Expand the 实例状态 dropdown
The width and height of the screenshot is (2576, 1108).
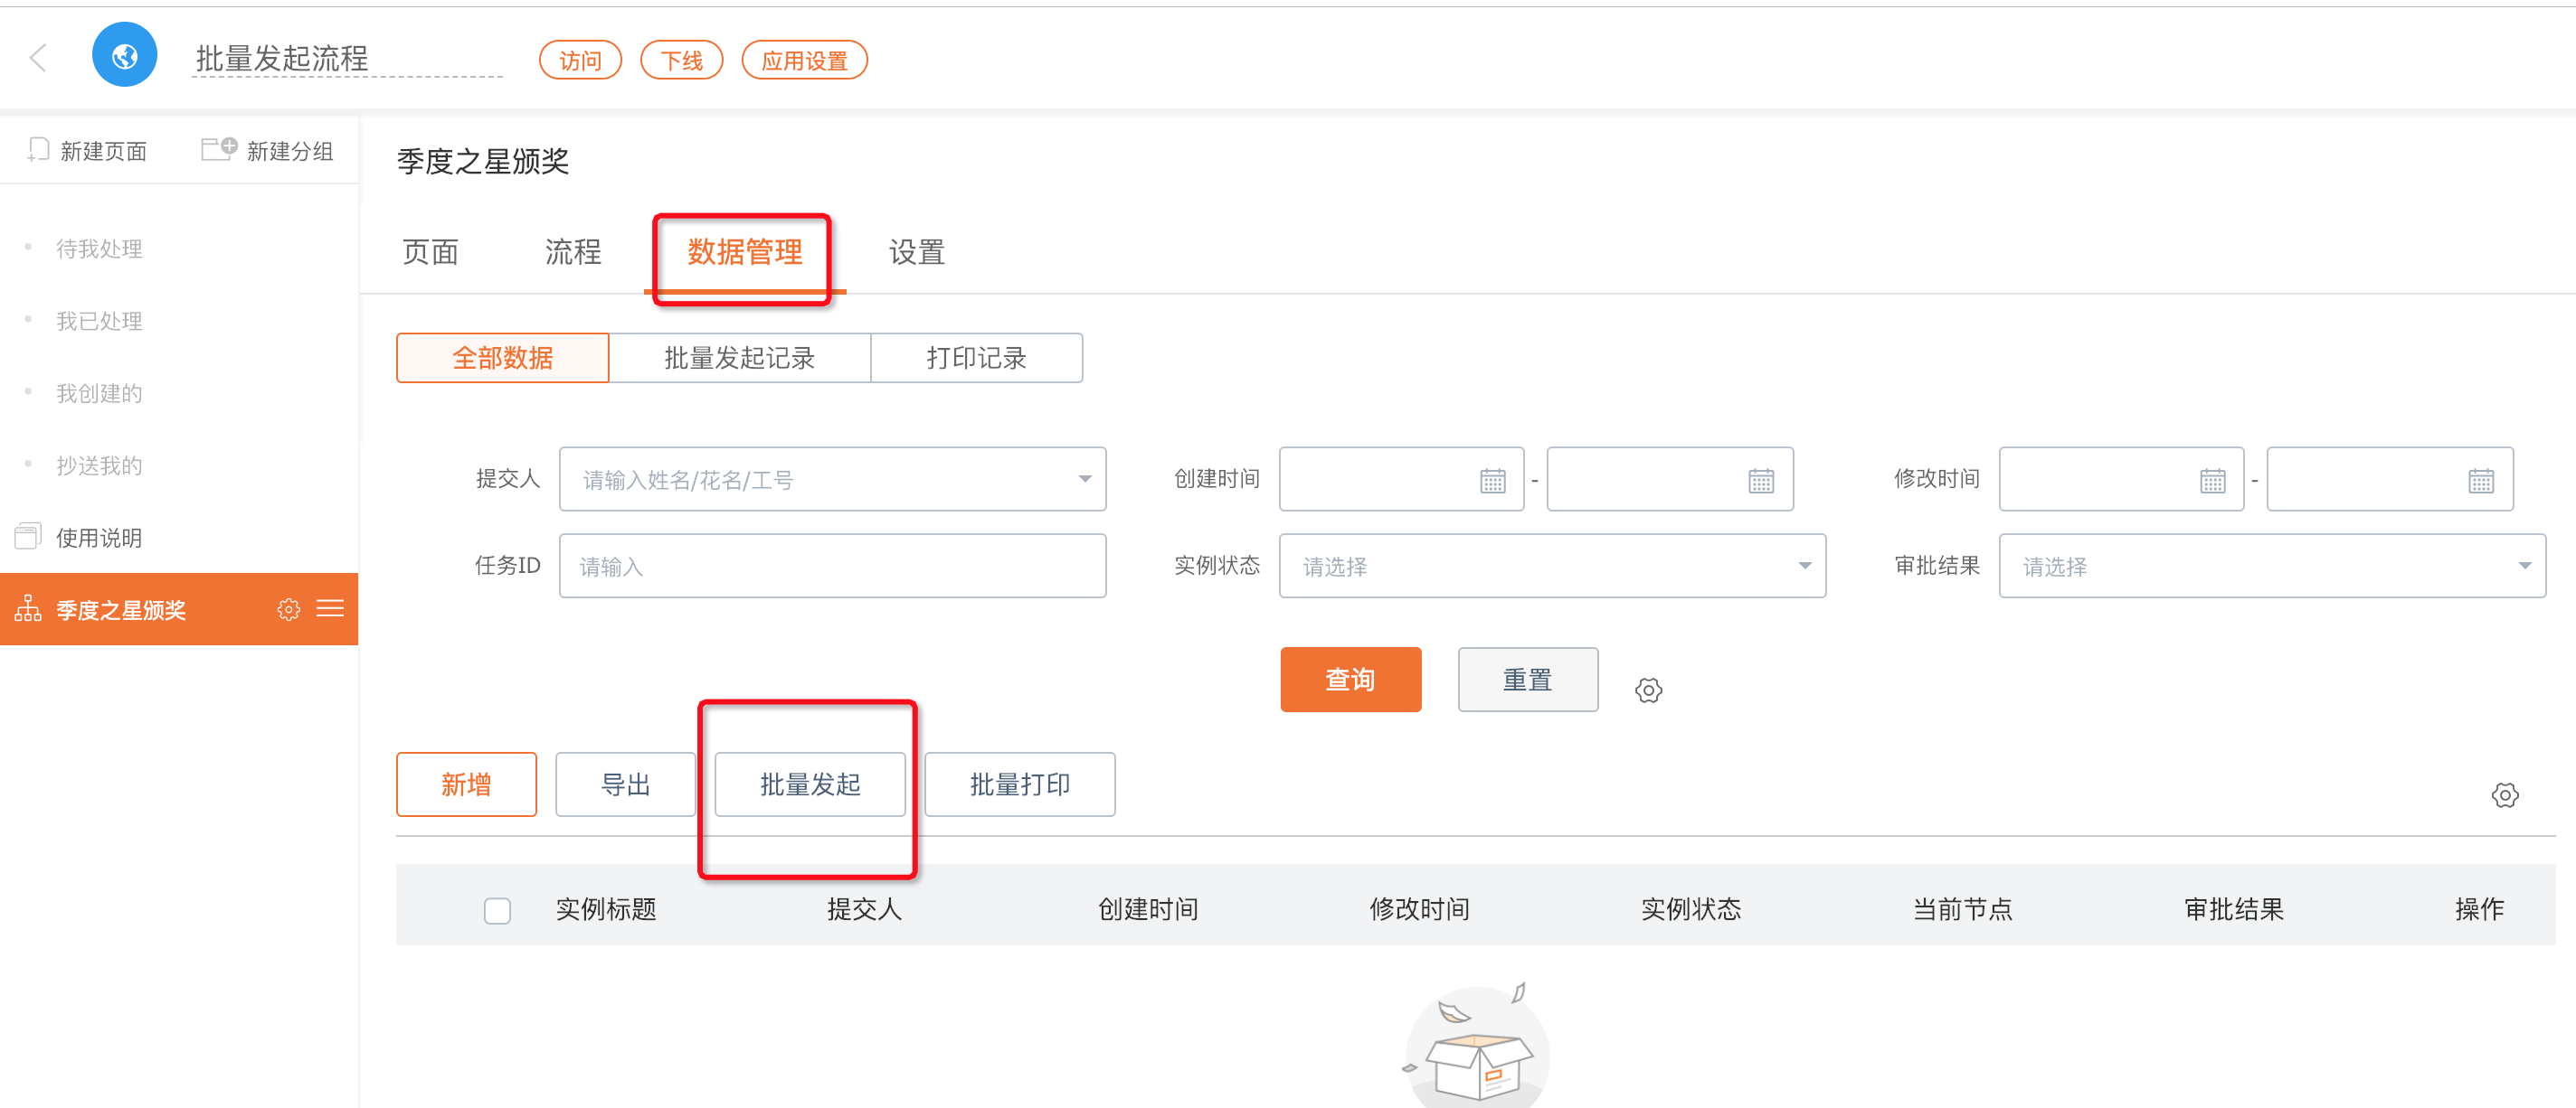[1804, 567]
